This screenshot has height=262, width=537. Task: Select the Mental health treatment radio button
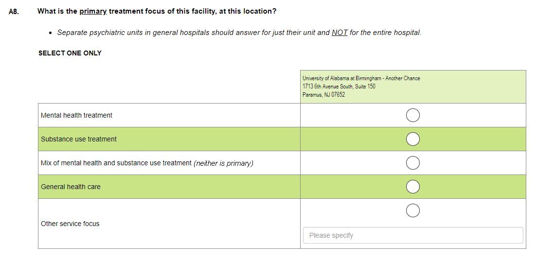(x=412, y=115)
